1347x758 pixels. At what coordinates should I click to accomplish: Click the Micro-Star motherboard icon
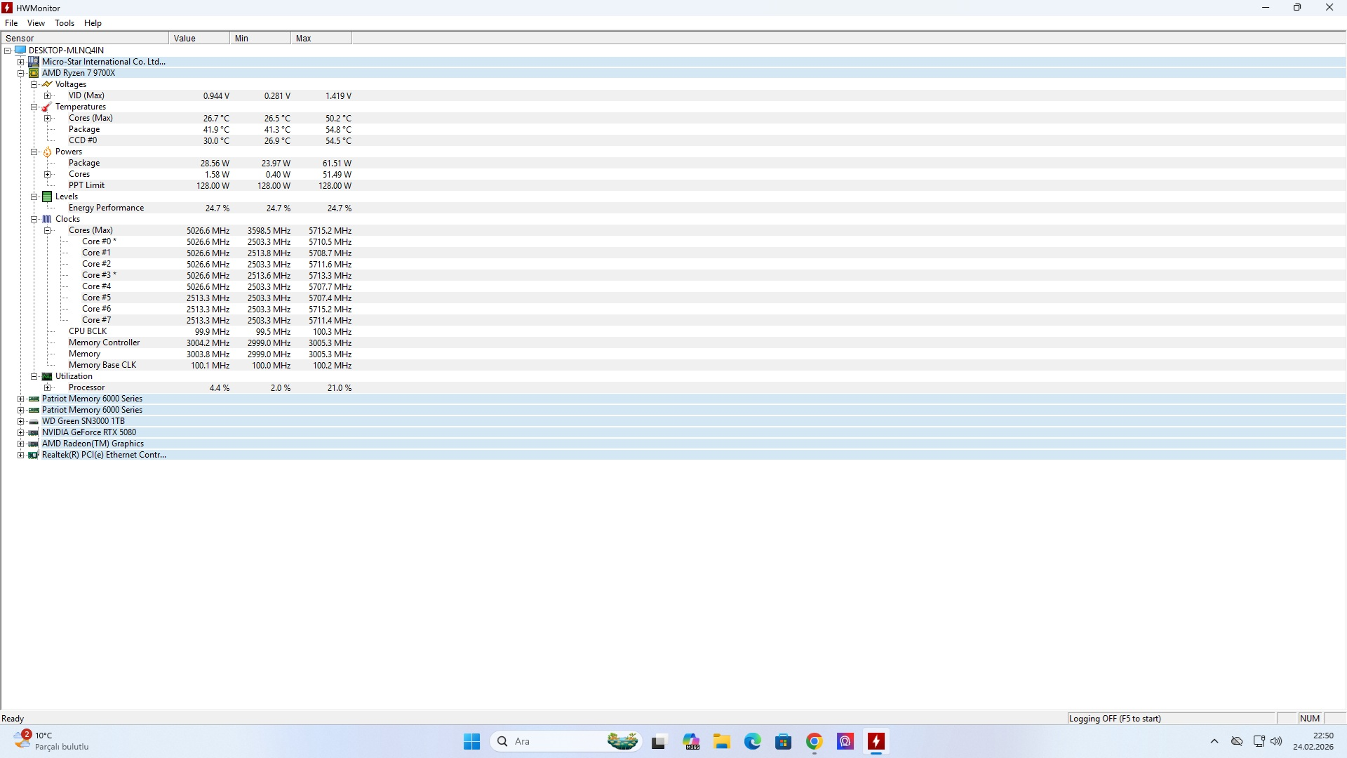tap(34, 62)
